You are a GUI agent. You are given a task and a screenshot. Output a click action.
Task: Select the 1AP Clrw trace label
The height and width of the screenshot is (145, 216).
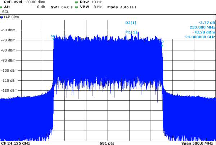pyautogui.click(x=11, y=17)
